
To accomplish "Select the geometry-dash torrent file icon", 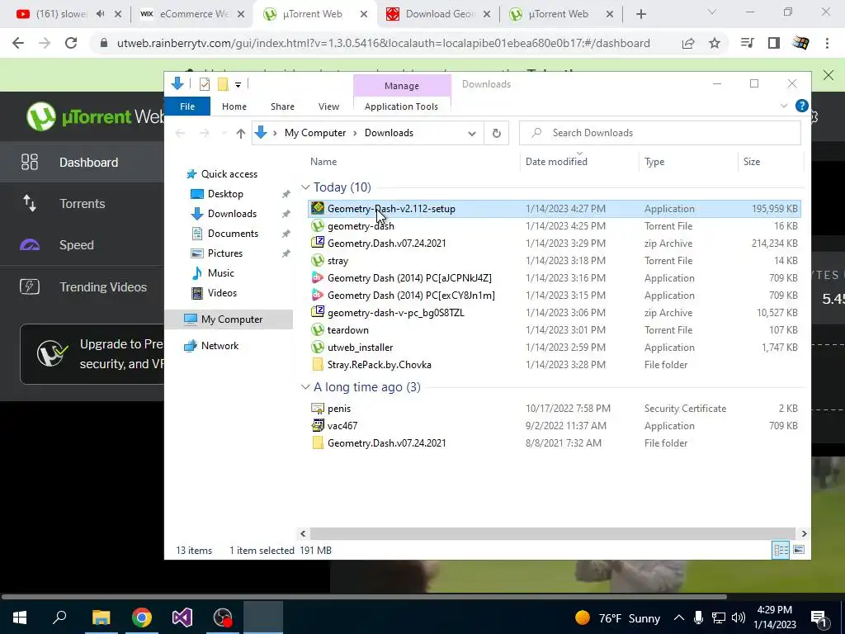I will (x=318, y=226).
